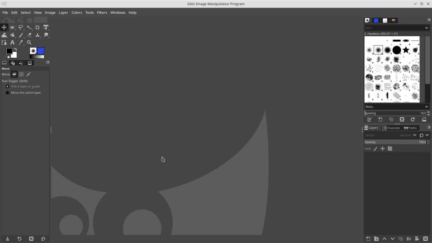
Task: Open the Basic brush tag dropdown
Action: pos(397,107)
